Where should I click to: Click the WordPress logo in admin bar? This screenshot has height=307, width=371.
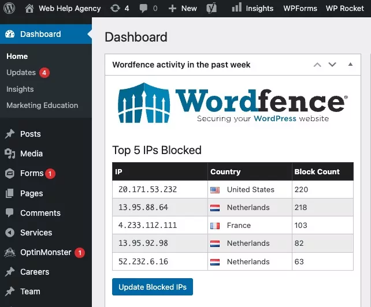tap(9, 8)
